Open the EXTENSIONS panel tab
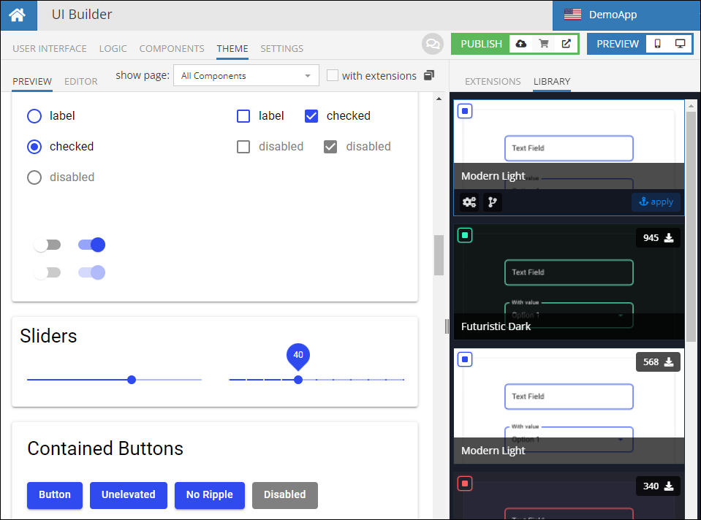The width and height of the screenshot is (701, 520). click(x=493, y=81)
